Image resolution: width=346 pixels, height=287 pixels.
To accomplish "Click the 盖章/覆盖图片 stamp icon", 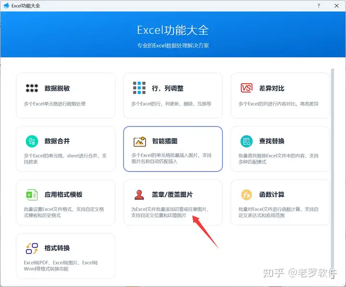I will 139,195.
